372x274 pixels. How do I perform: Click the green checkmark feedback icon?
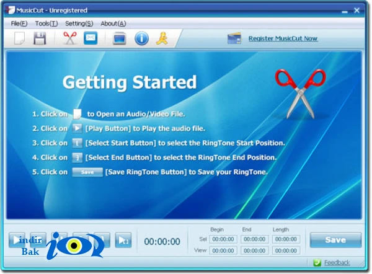point(317,262)
